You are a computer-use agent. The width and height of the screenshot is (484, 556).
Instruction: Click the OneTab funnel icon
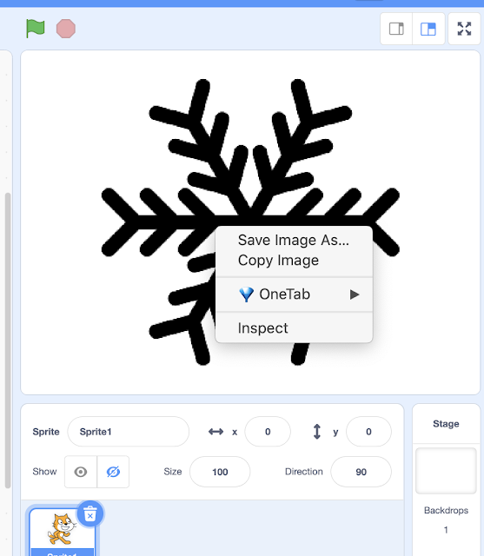(x=246, y=295)
